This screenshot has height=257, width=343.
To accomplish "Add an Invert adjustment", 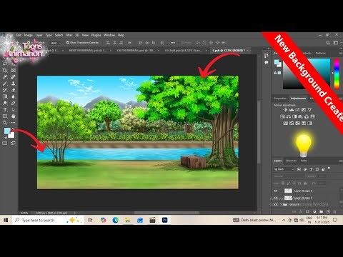I will [x=285, y=124].
